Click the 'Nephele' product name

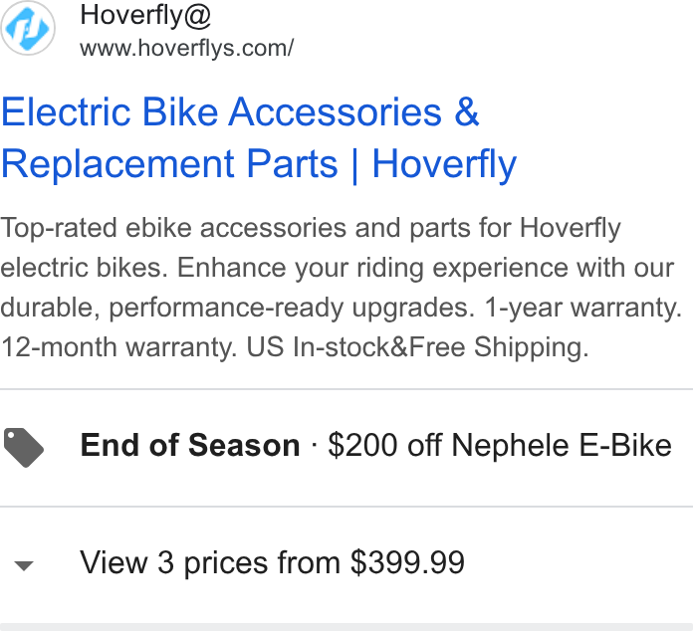tap(511, 445)
